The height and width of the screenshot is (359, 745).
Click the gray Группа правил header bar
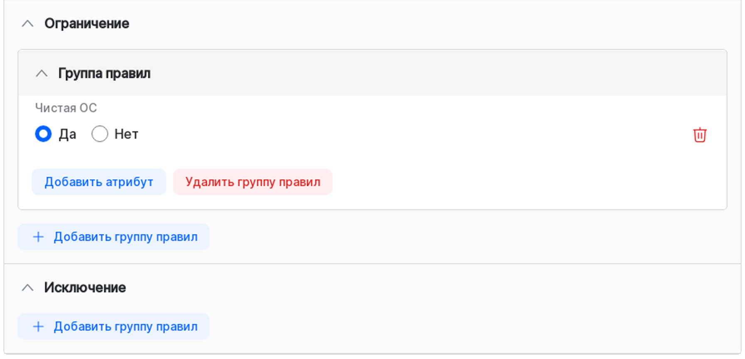pos(416,73)
